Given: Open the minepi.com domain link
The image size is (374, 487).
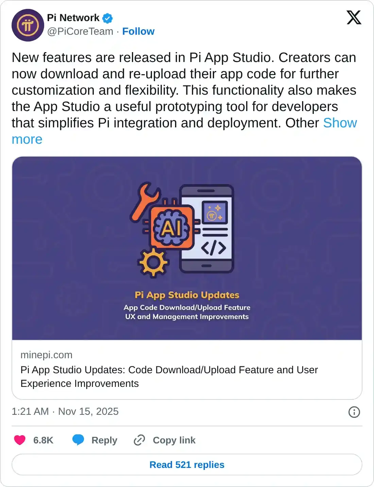Looking at the screenshot, I should [46, 355].
